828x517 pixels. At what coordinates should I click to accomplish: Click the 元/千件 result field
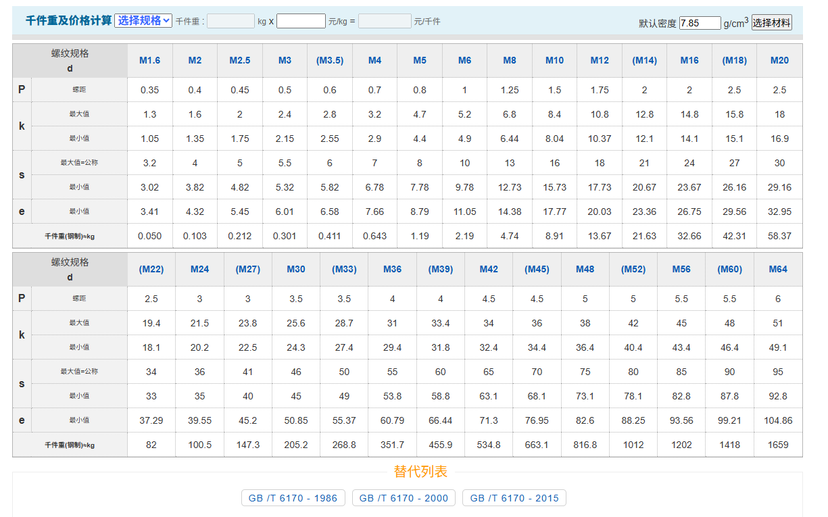pyautogui.click(x=384, y=21)
